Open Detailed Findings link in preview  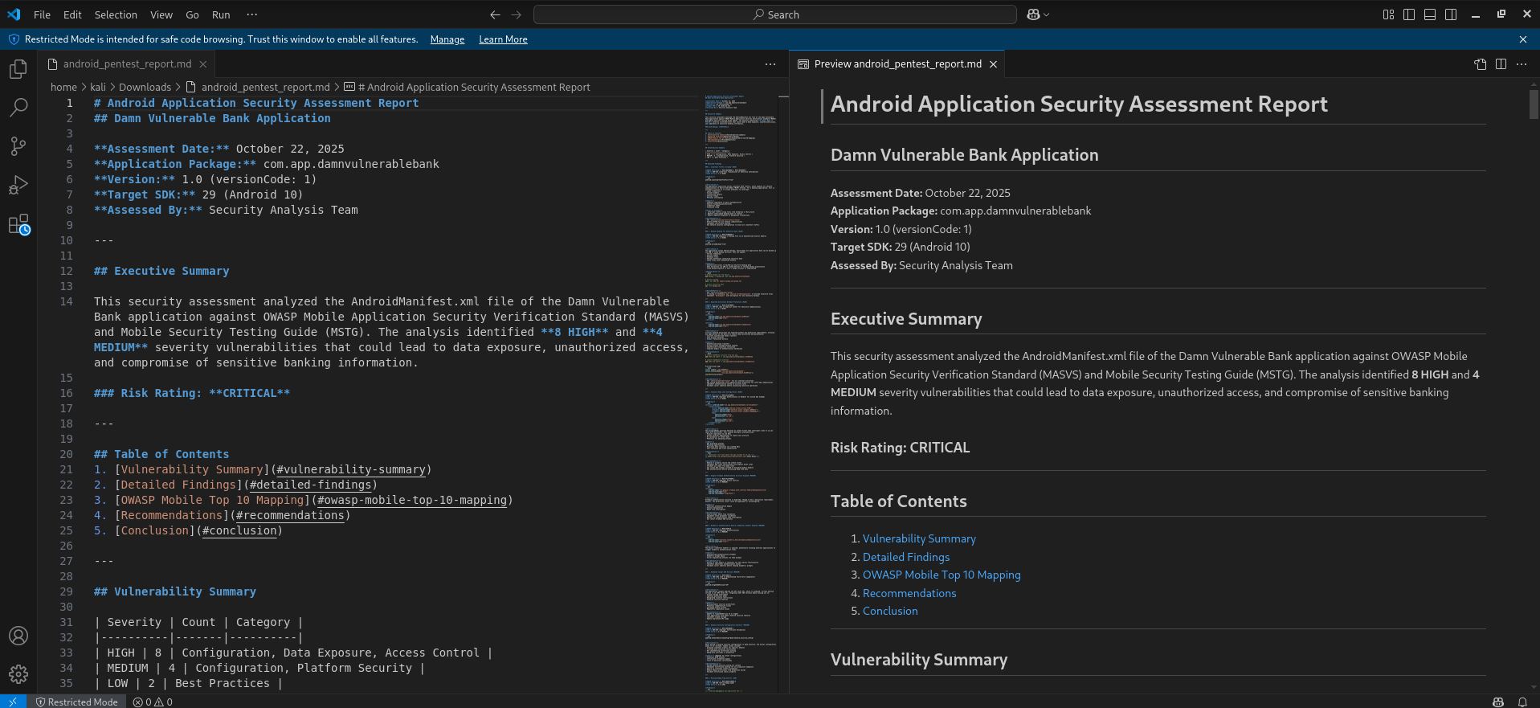pyautogui.click(x=906, y=557)
